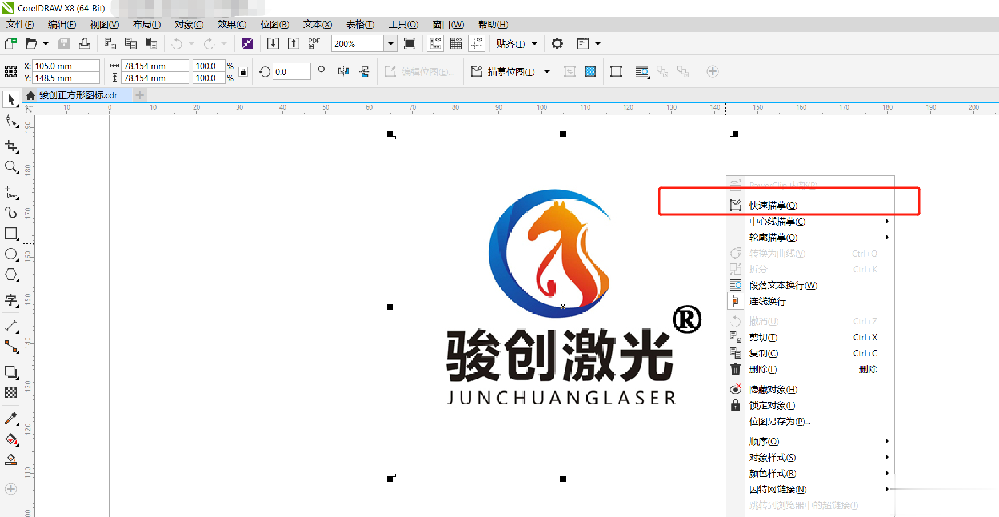Click quick customize plus in property bar
The height and width of the screenshot is (517, 999).
click(x=712, y=71)
